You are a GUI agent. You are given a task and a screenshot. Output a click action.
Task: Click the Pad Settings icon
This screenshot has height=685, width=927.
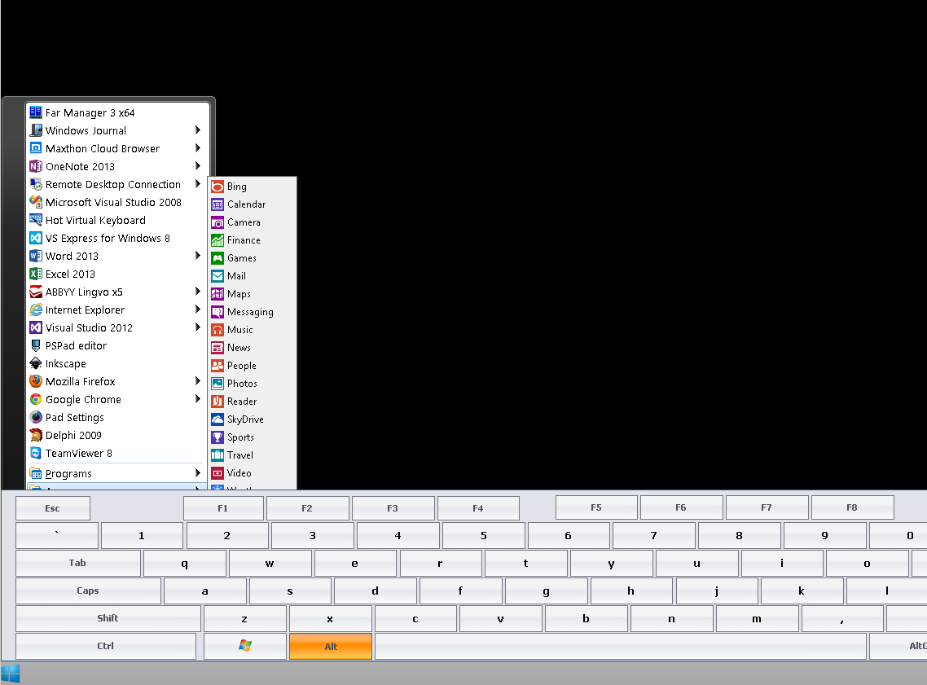(x=36, y=417)
